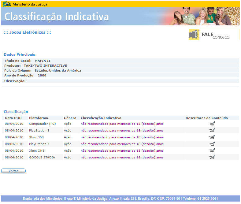Screen dimensions: 241x204
Task: Open content descriptors for PlayStation 3 row
Action: (212, 130)
